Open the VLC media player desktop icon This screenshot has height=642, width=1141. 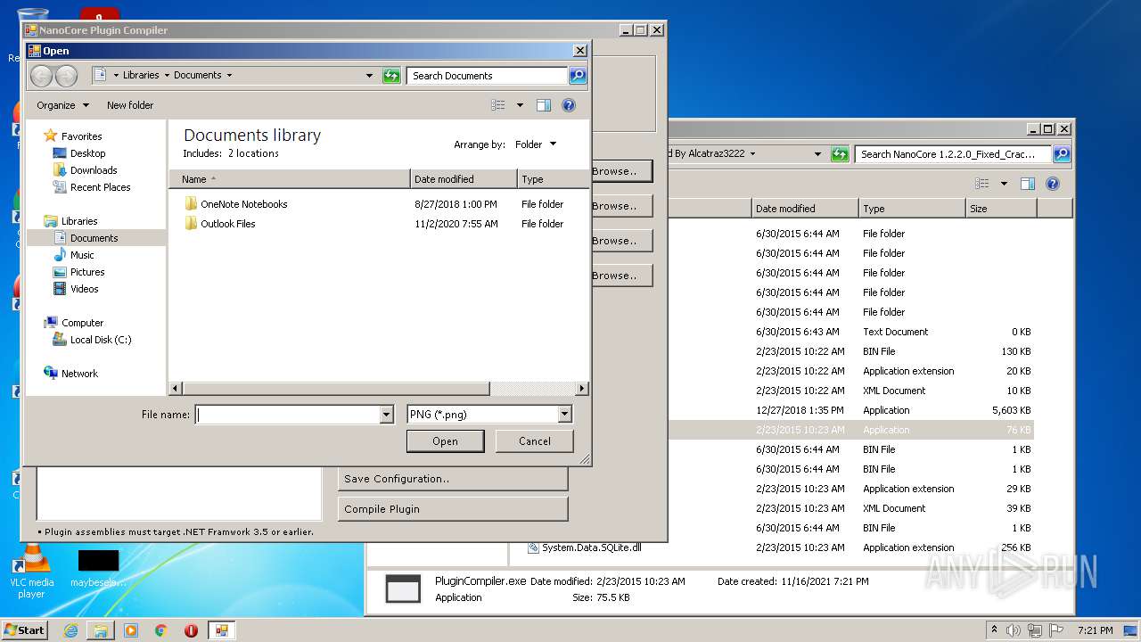(x=31, y=572)
